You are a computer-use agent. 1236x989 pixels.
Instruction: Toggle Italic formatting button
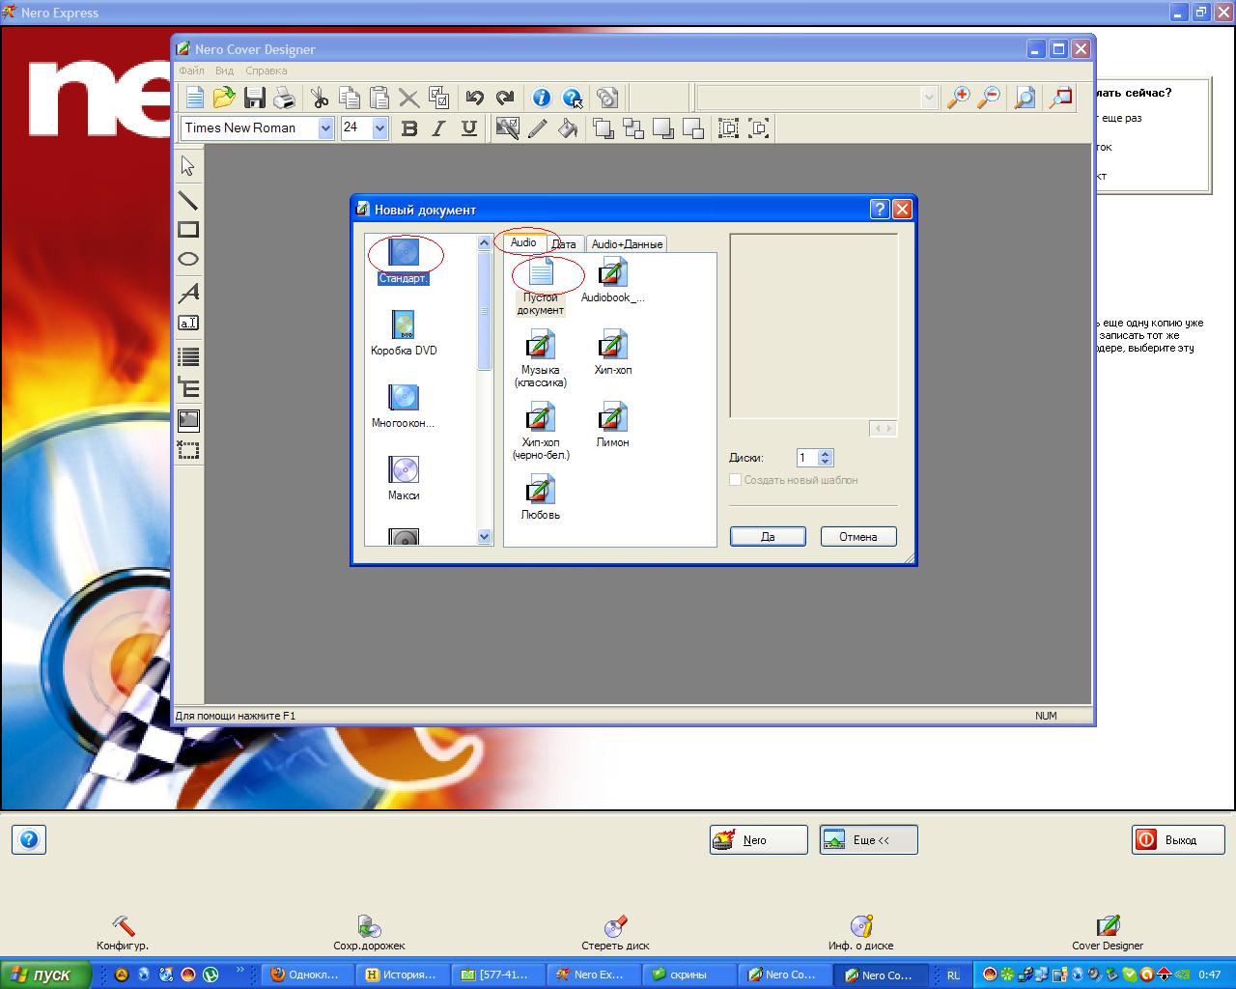click(x=438, y=127)
